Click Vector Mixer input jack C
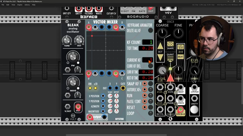This screenshot has width=243, height=136. 122,73
